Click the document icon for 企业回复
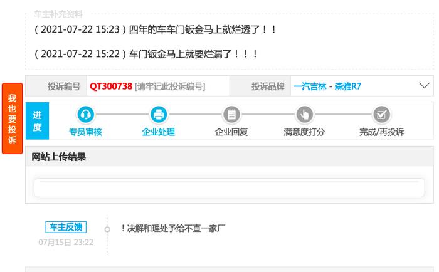Screen dimensions: 439x272 coord(231,115)
